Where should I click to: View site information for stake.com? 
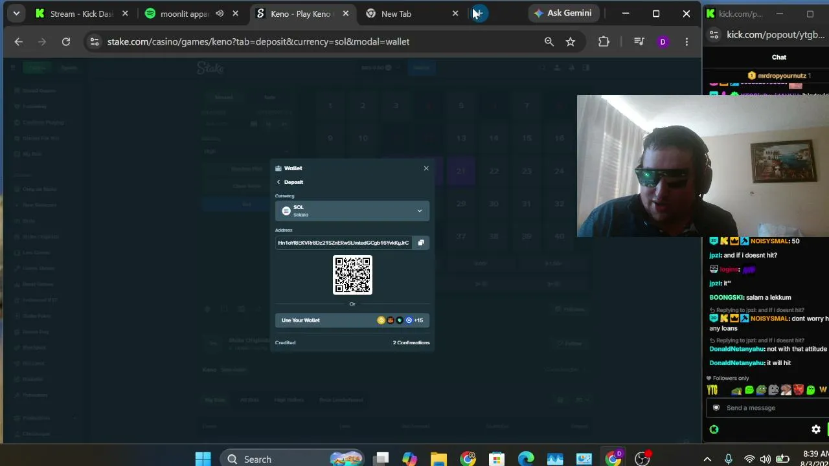coord(95,41)
